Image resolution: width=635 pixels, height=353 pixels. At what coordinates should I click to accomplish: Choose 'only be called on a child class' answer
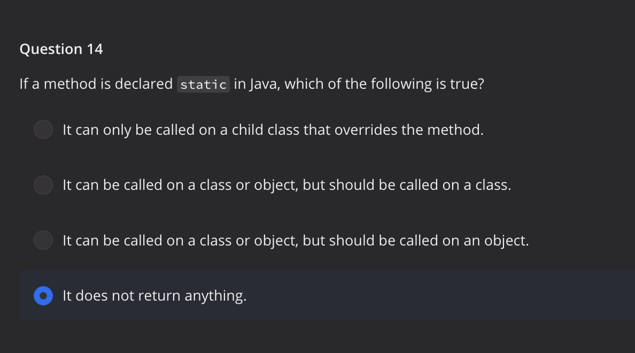[273, 129]
